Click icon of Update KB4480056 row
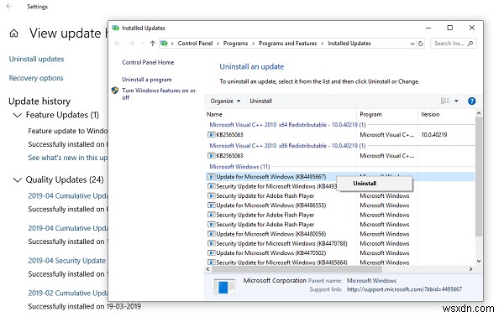The image size is (504, 317). pyautogui.click(x=211, y=234)
